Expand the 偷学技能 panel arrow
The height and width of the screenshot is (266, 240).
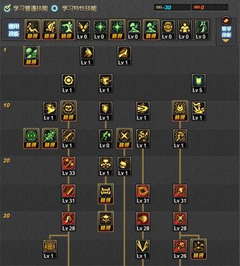tap(226, 41)
